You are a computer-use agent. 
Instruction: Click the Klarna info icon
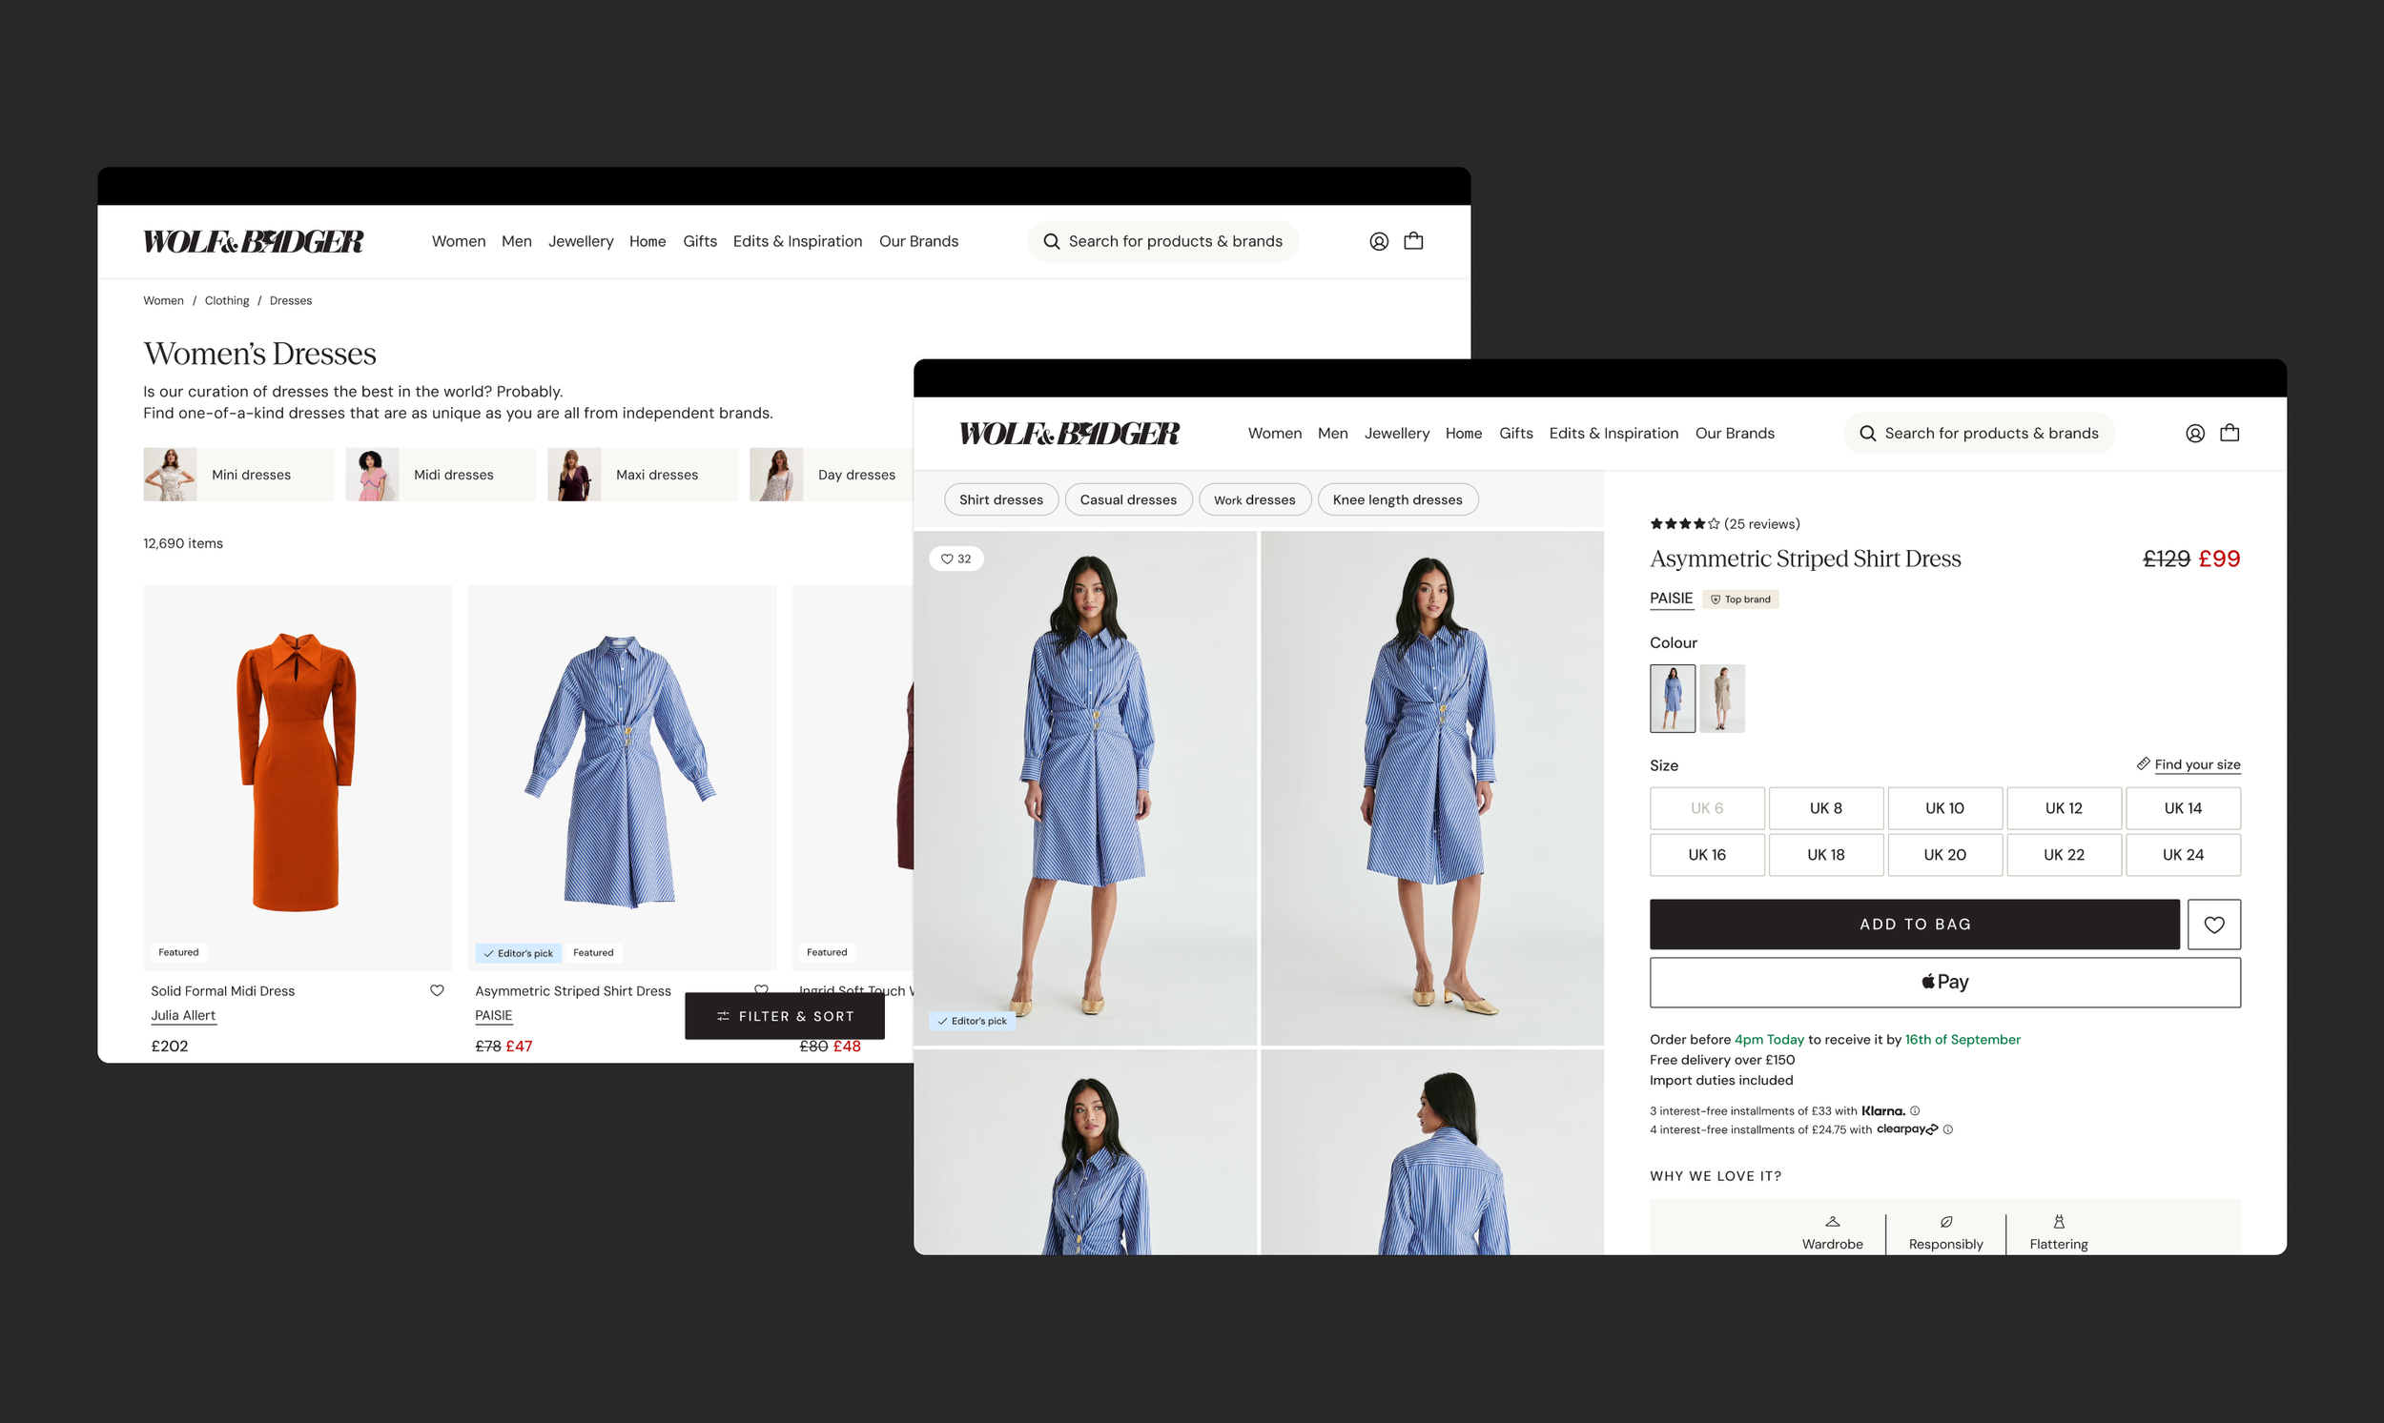pos(1915,1110)
